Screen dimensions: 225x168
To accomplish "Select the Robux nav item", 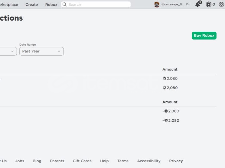I will (x=51, y=5).
